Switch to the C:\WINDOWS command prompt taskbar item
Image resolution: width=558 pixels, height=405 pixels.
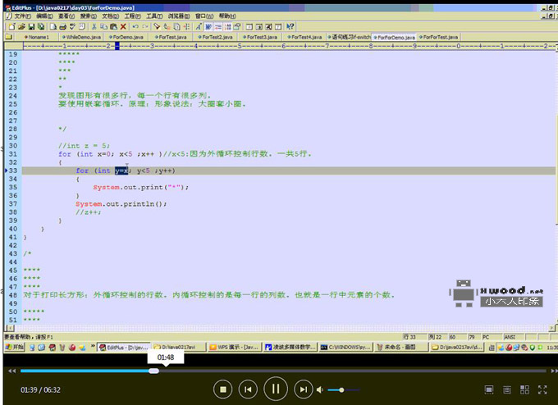[x=345, y=347]
